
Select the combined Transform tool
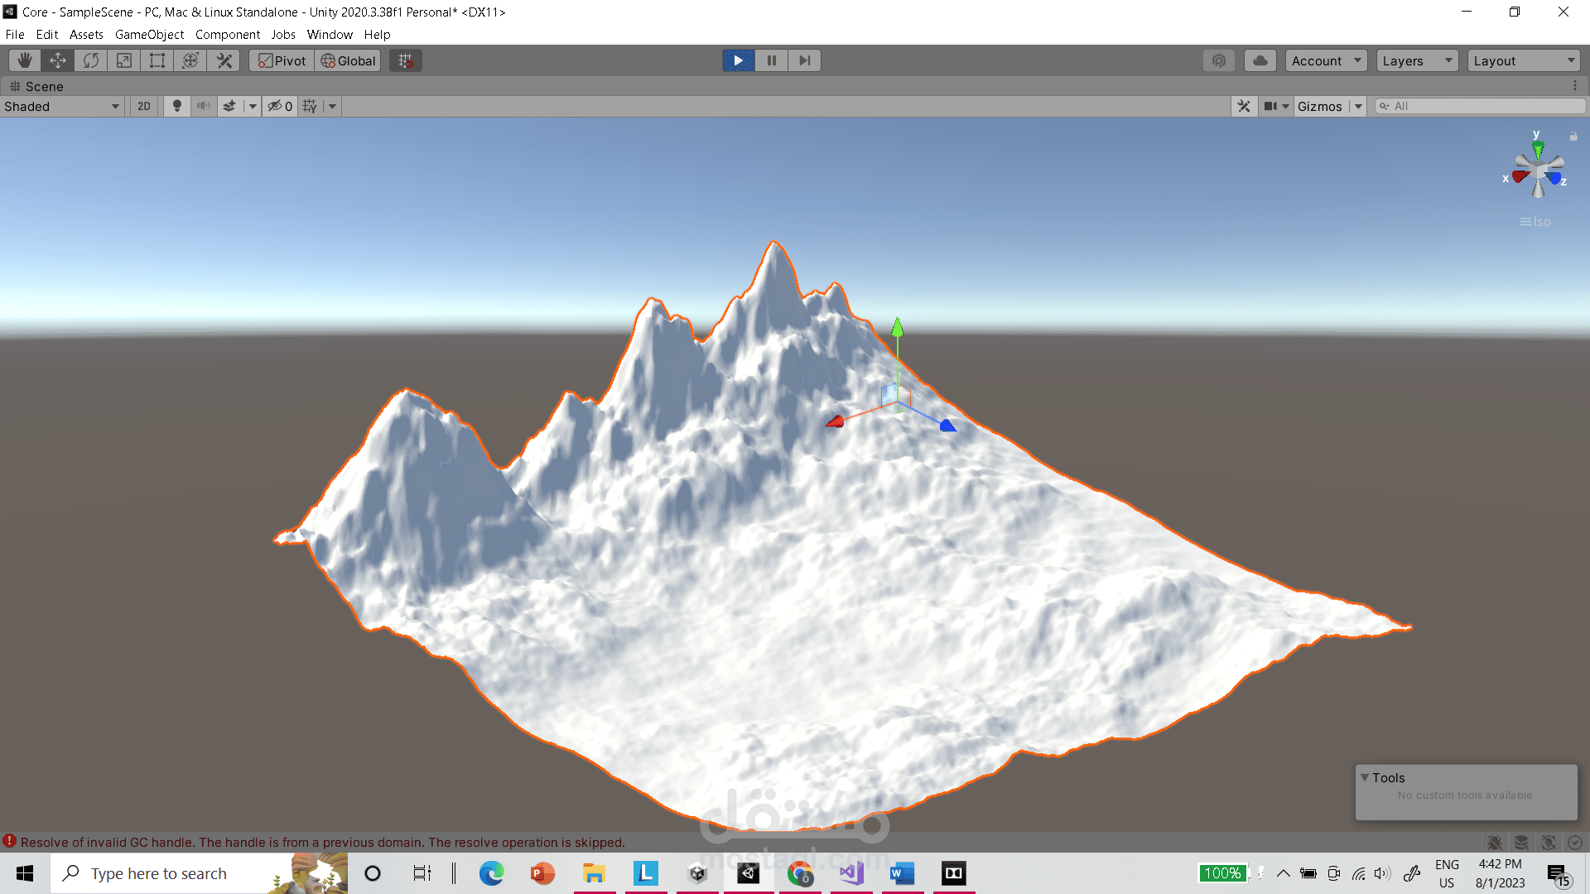click(190, 60)
